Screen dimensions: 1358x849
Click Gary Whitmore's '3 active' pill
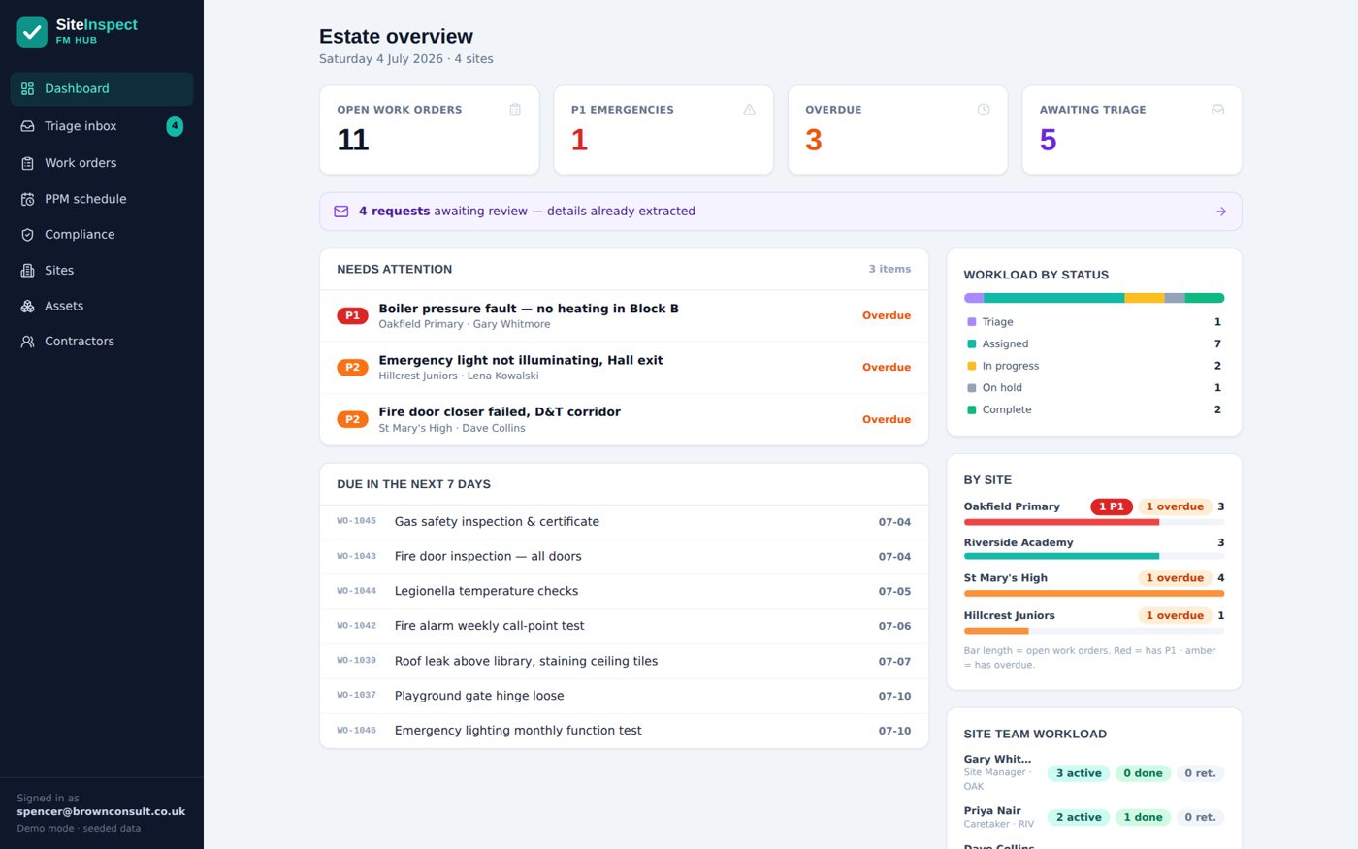click(x=1079, y=773)
